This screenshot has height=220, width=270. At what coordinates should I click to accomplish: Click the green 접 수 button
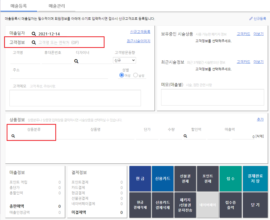coord(231,179)
